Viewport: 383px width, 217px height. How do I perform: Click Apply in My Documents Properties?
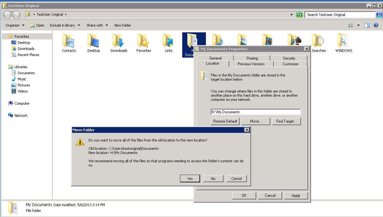296,196
